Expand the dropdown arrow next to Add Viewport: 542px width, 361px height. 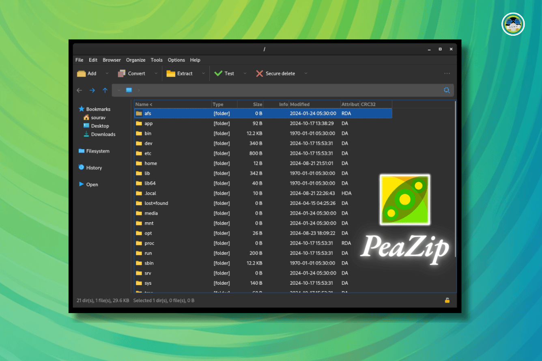(107, 73)
